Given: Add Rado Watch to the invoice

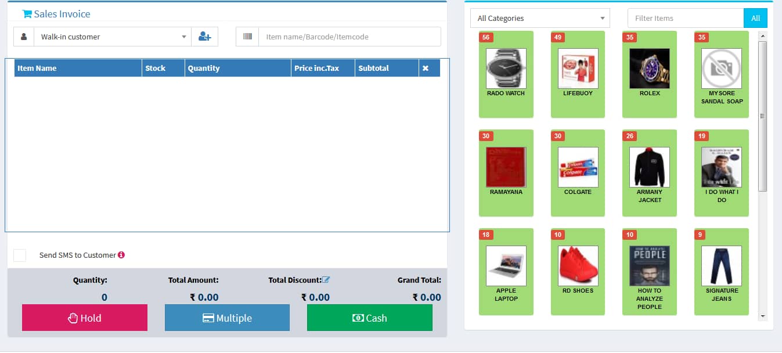Looking at the screenshot, I should tap(506, 74).
